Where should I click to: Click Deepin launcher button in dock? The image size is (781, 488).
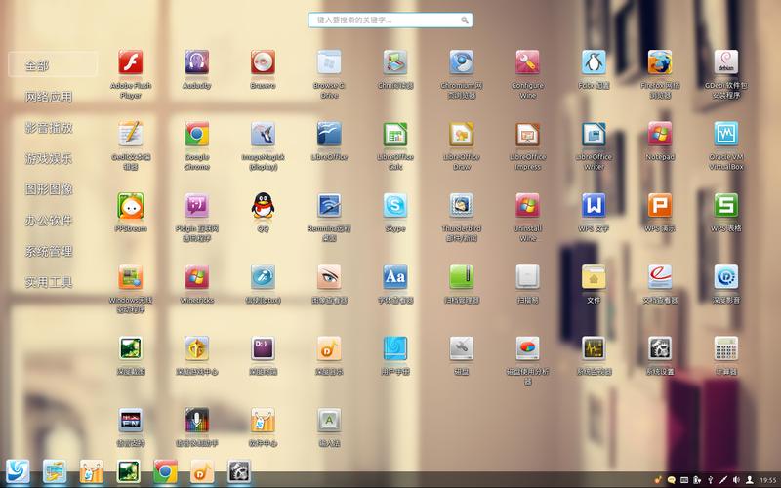[18, 471]
